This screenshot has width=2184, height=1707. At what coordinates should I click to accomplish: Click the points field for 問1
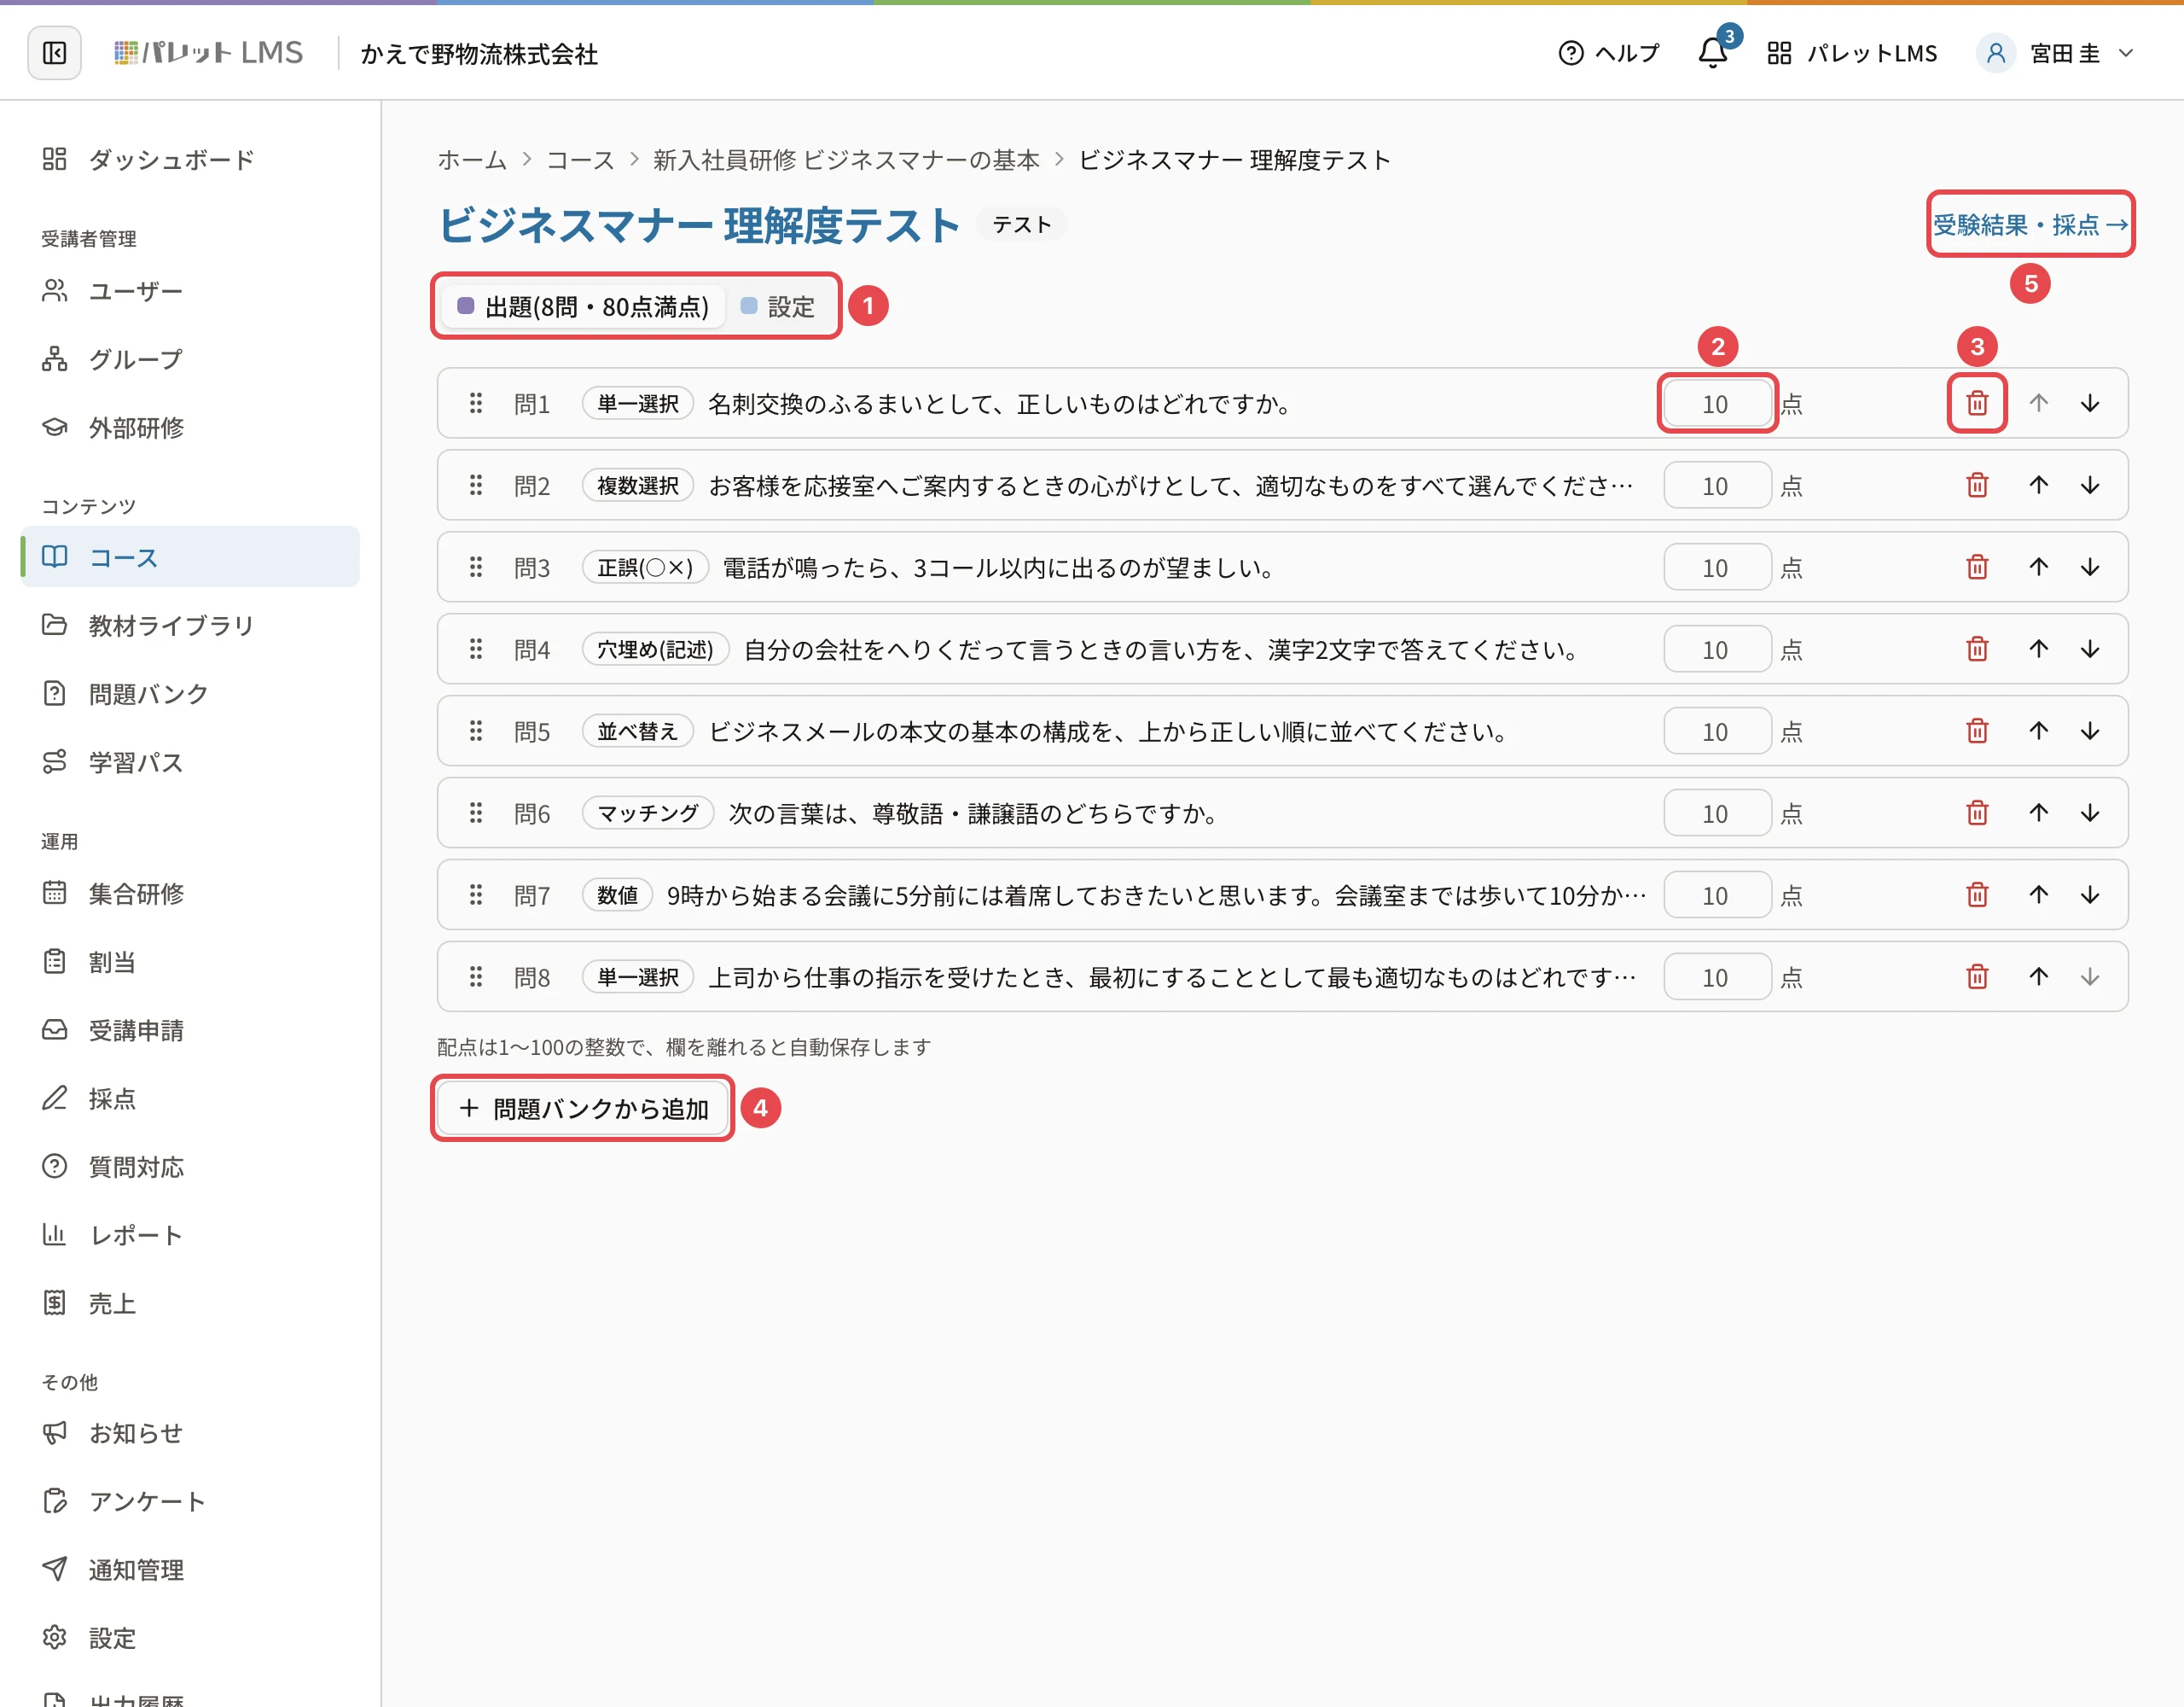pyautogui.click(x=1716, y=403)
